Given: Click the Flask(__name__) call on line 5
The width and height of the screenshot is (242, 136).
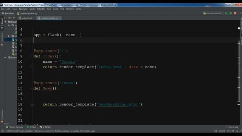Looking at the screenshot, I should [x=65, y=35].
